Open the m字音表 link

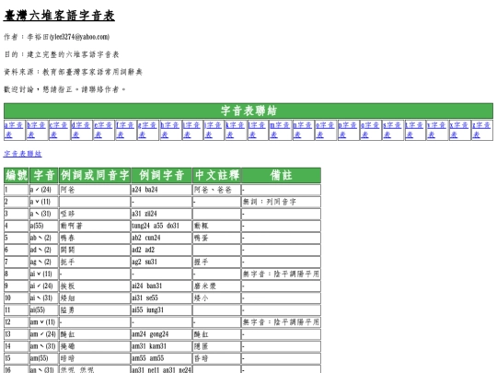pos(280,130)
